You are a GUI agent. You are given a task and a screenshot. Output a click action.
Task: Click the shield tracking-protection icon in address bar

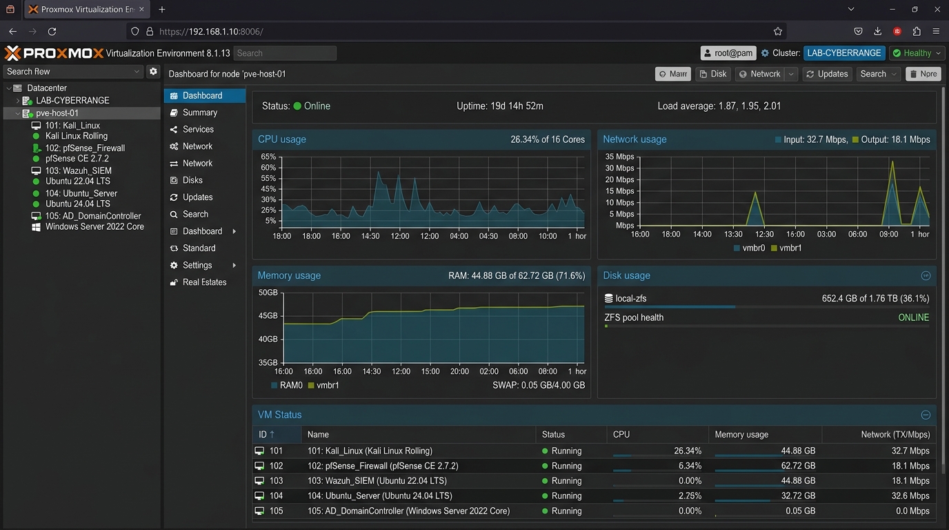[135, 31]
